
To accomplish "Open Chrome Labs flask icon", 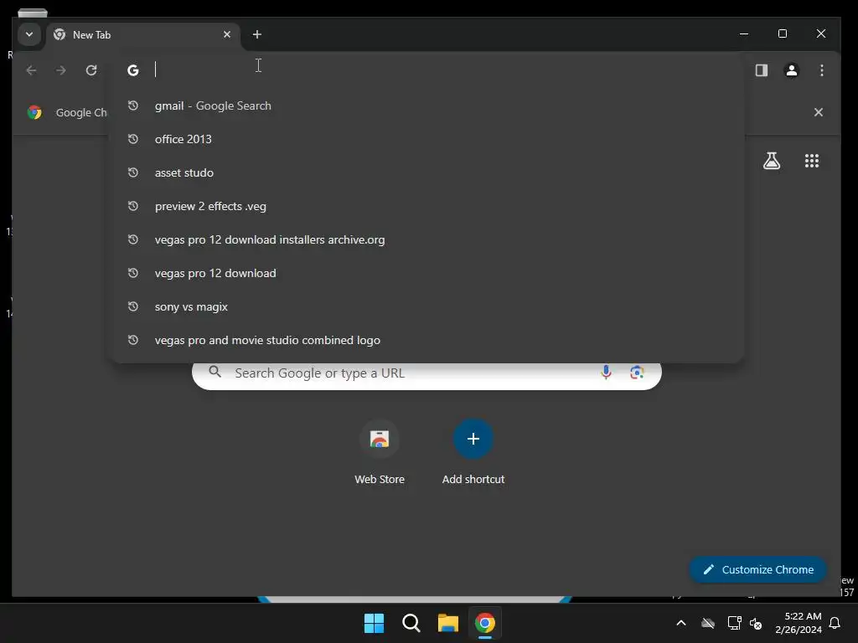I will [x=772, y=161].
